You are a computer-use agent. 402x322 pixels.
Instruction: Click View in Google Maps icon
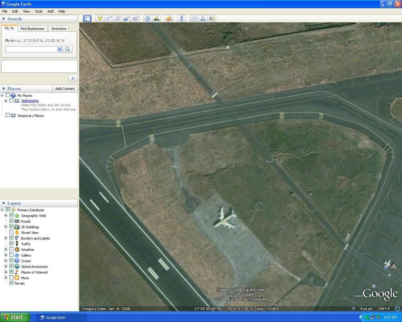pos(212,18)
